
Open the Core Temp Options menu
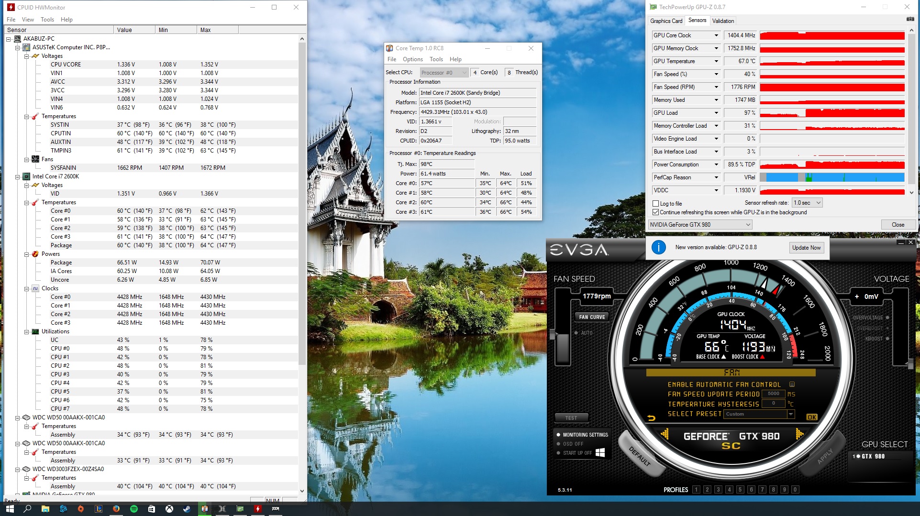click(412, 59)
